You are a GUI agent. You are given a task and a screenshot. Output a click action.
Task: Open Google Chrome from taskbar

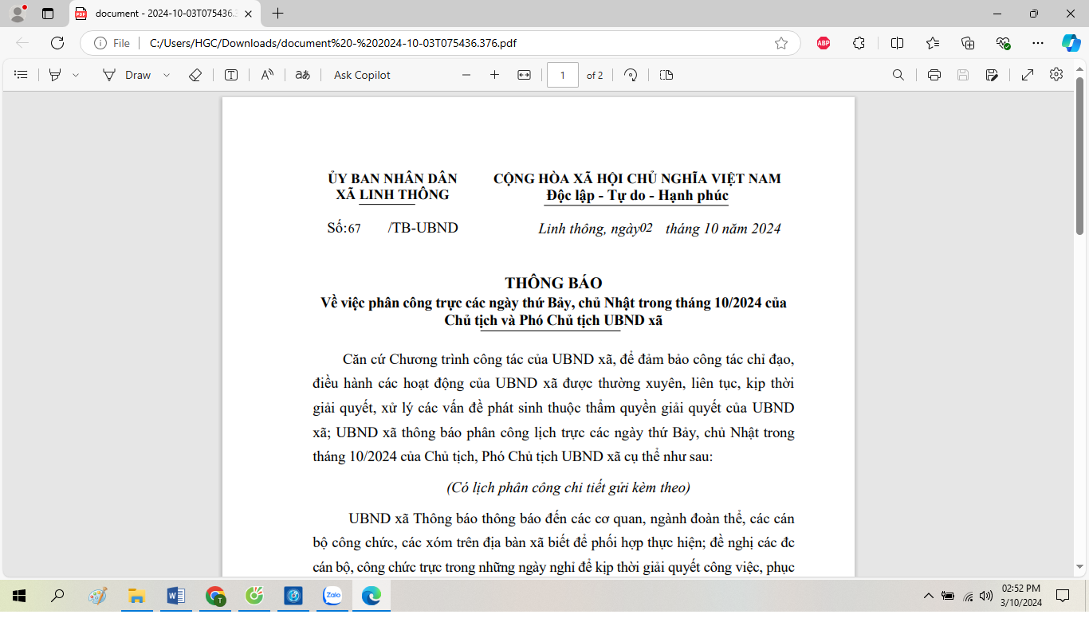click(215, 596)
